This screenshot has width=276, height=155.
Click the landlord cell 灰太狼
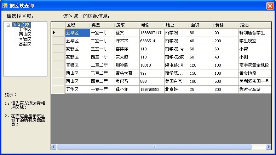(x=127, y=57)
